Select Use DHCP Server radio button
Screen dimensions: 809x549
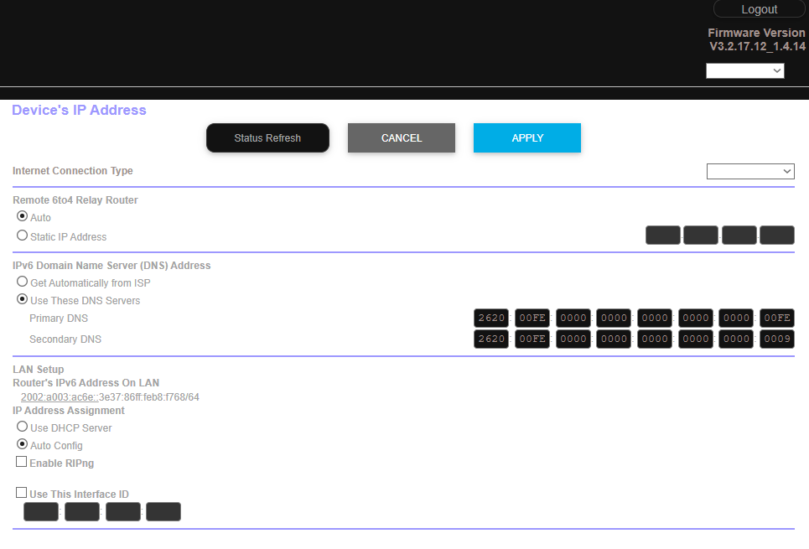click(x=23, y=427)
